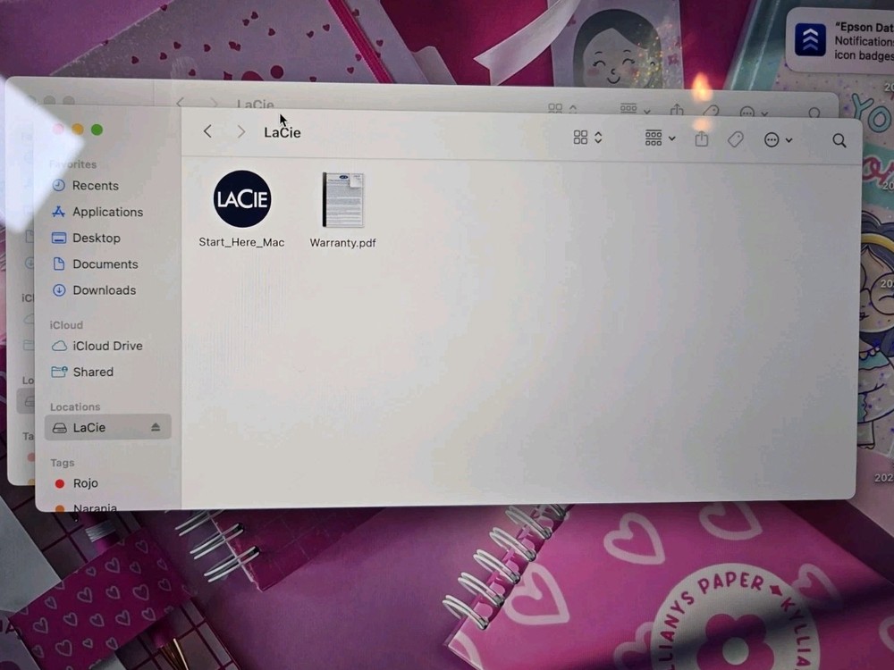Select the Warranty.pdf thumbnail

click(x=342, y=200)
